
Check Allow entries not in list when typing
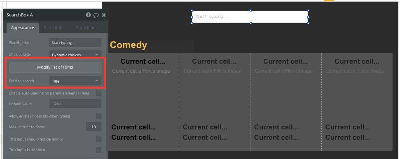click(98, 116)
